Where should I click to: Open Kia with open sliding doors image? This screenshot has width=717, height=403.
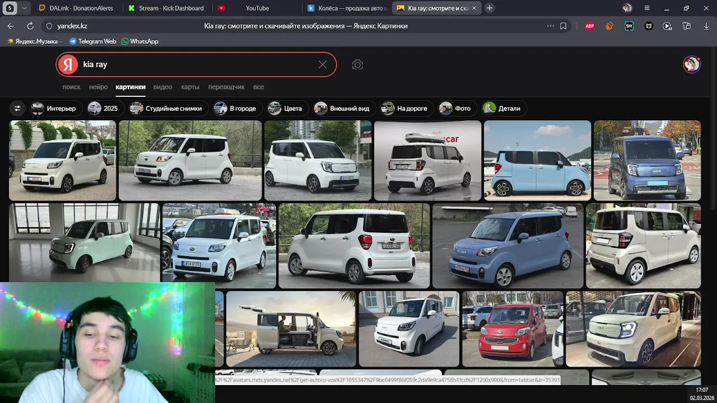click(291, 329)
